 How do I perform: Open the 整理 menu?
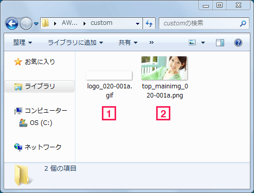(22, 42)
